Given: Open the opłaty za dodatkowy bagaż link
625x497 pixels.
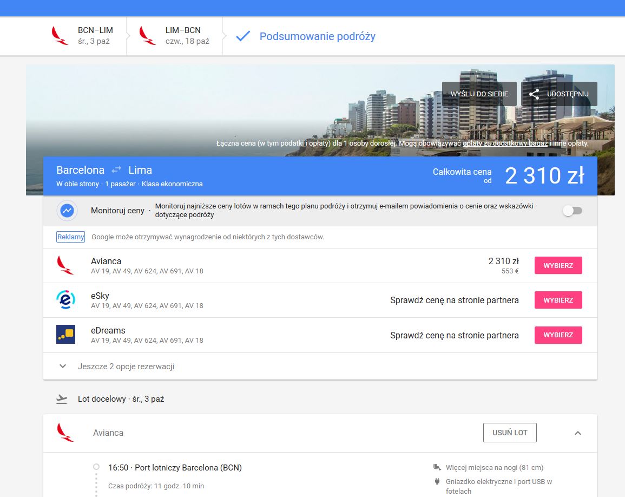Looking at the screenshot, I should [505, 143].
